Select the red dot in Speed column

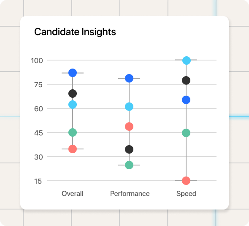(x=186, y=181)
